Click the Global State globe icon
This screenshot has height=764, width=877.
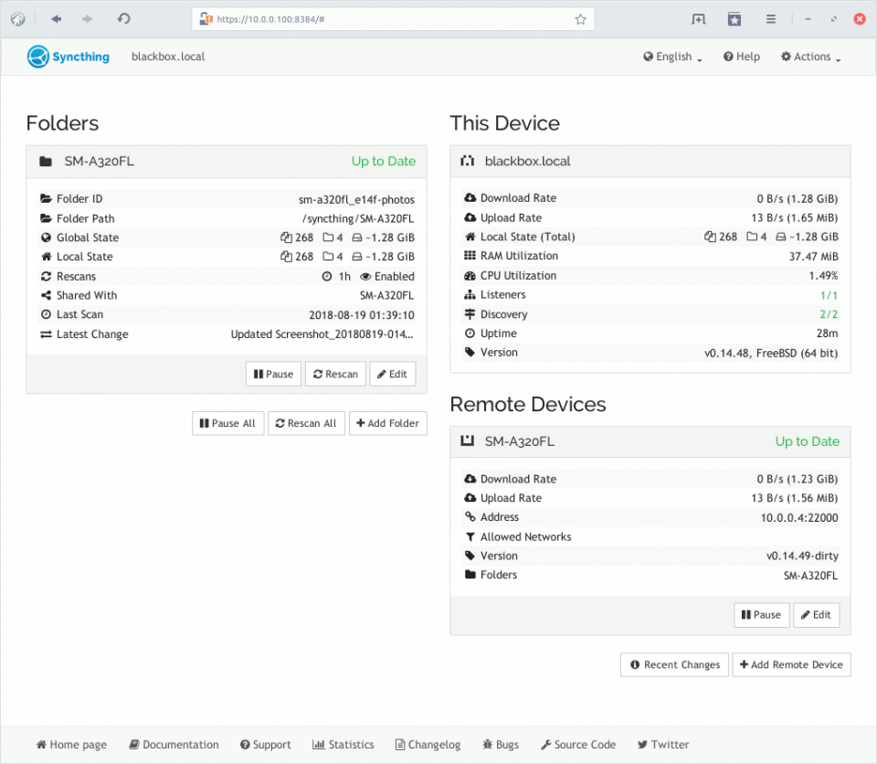47,238
